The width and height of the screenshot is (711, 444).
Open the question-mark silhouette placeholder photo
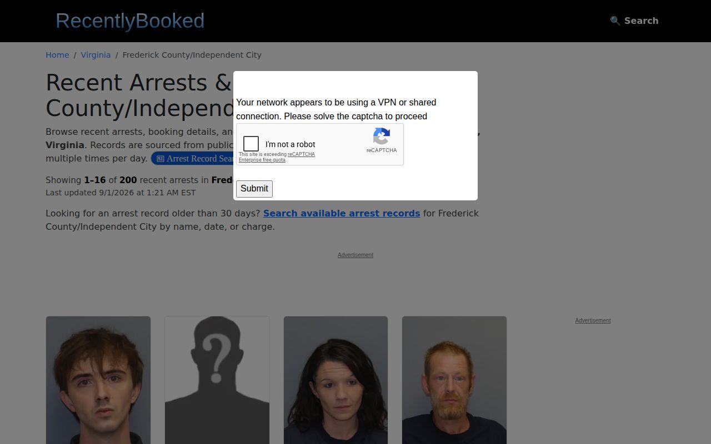[x=217, y=380]
